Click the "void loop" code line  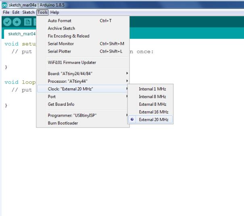20,82
